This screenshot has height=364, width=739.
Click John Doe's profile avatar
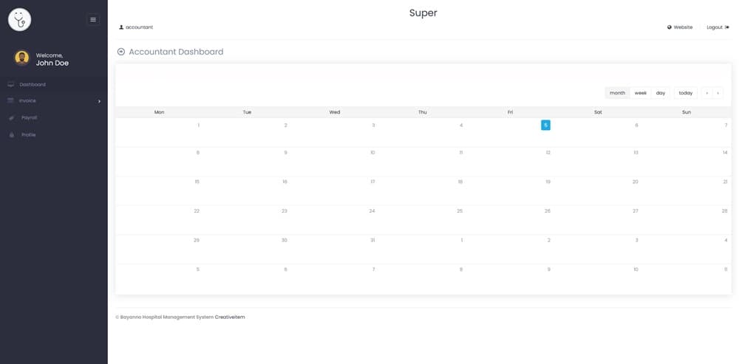click(x=22, y=58)
